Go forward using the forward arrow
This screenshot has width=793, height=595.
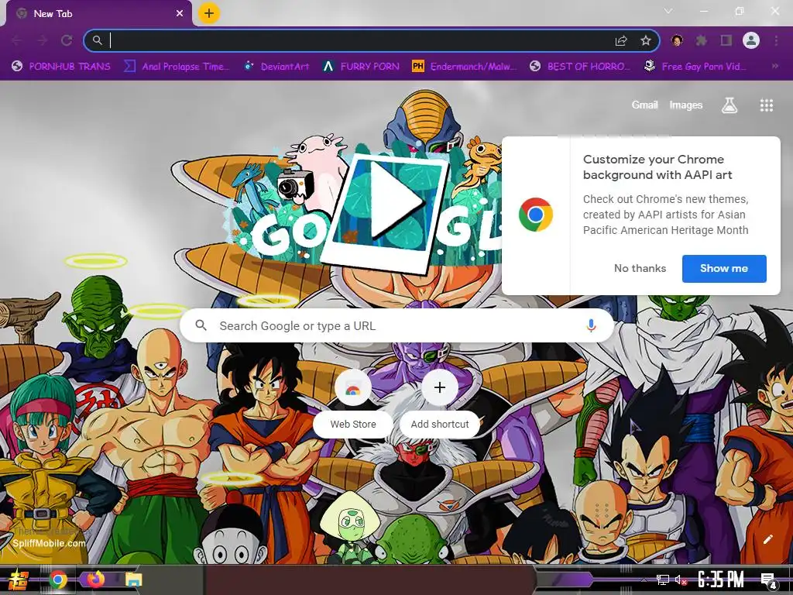point(42,40)
